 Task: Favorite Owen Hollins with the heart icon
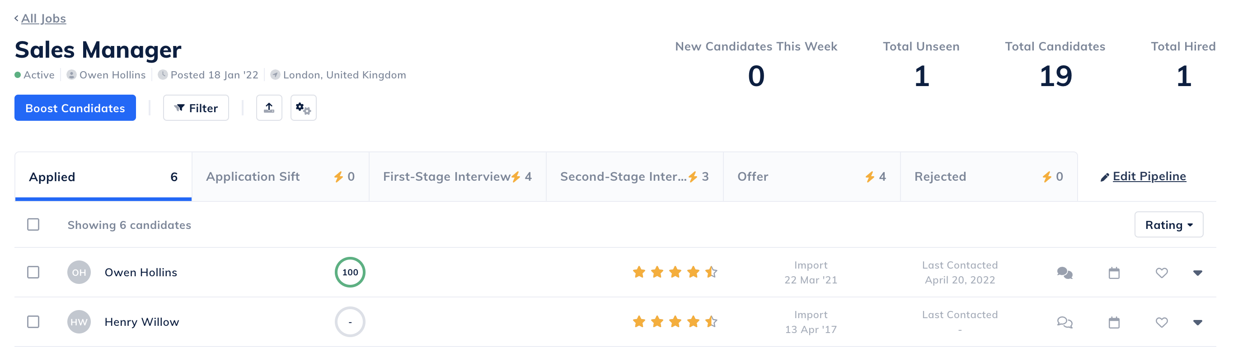[x=1161, y=273]
